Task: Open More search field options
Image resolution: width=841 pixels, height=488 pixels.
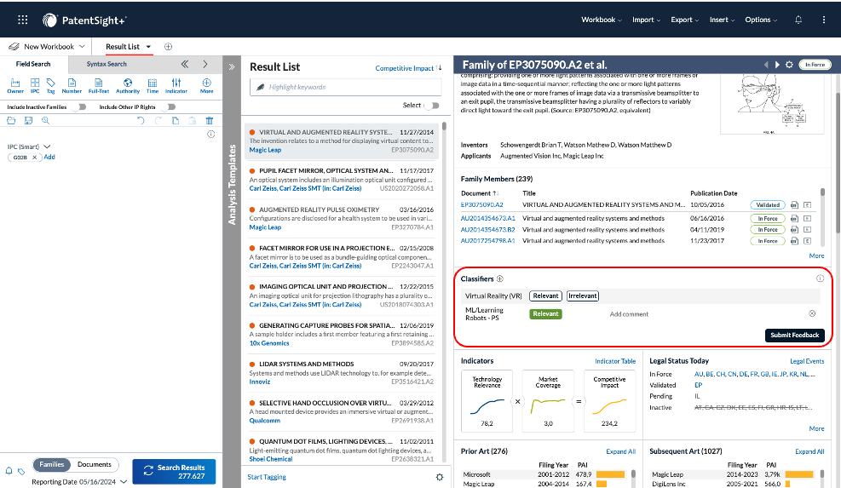Action: tap(206, 86)
